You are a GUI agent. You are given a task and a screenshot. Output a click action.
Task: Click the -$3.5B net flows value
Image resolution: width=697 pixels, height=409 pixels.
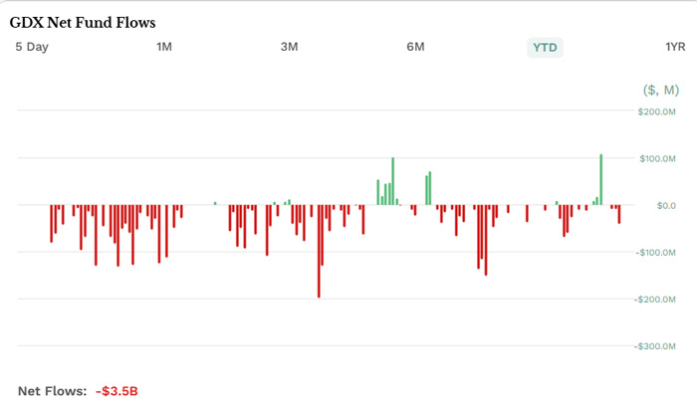pyautogui.click(x=116, y=391)
